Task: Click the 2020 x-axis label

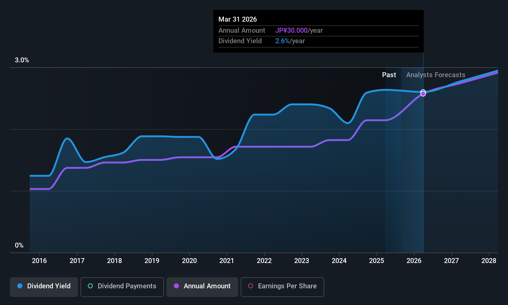Action: (189, 261)
